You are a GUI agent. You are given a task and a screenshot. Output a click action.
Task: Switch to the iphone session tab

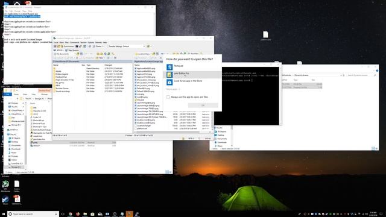click(x=59, y=50)
